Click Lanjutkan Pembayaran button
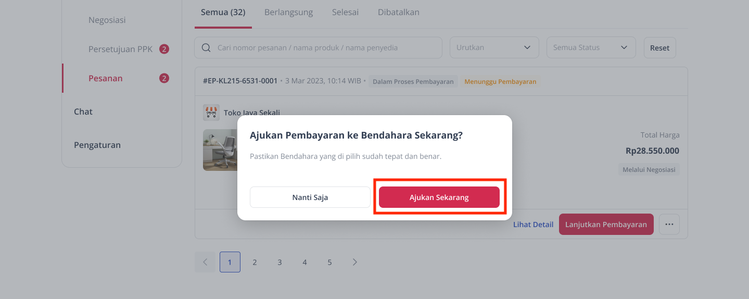 606,225
